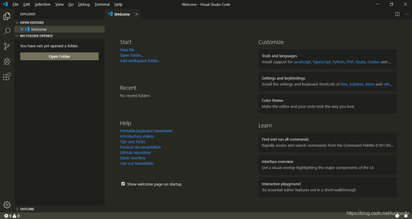The width and height of the screenshot is (412, 219).
Task: Click the Open Folder button
Action: 59,56
